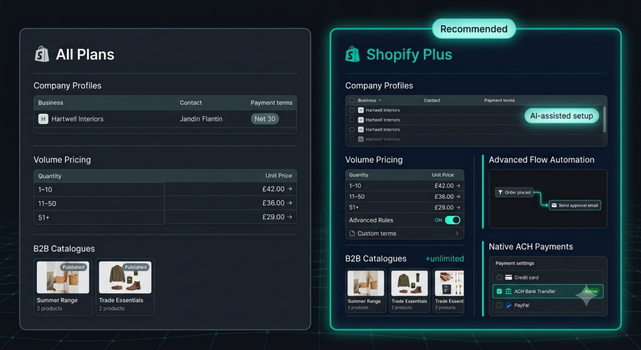This screenshot has height=350, width=641.
Task: Click the sort caret next to Business in Shopify Plus
Action: click(x=380, y=100)
